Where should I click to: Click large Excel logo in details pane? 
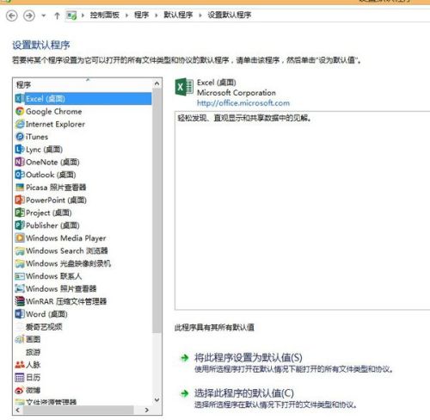coord(184,87)
